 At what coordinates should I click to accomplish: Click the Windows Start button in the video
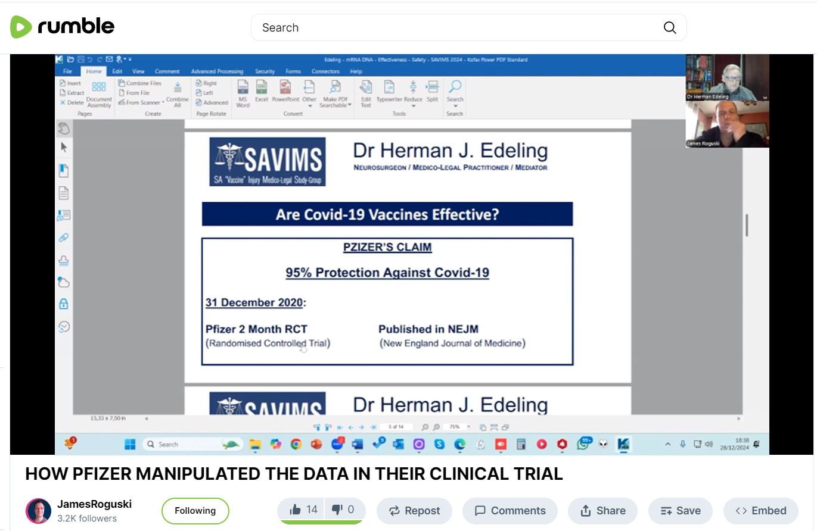[131, 444]
